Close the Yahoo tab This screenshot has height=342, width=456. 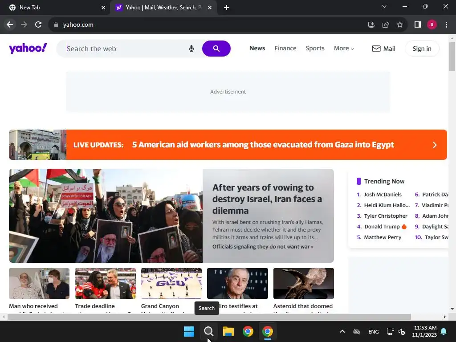(210, 8)
